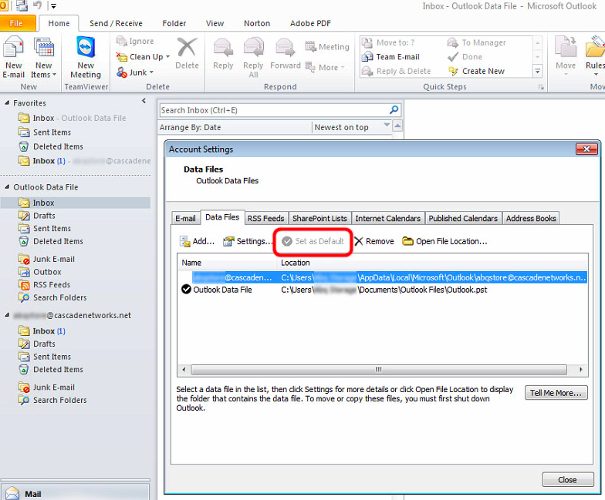The height and width of the screenshot is (500, 605).
Task: Click Settings... for the data file
Action: (x=247, y=241)
